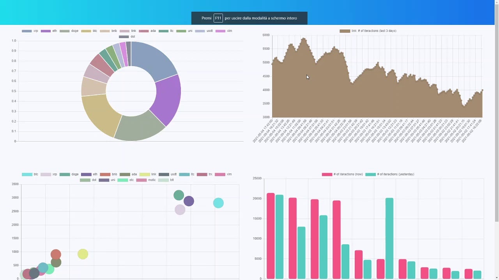Image resolution: width=499 pixels, height=280 pixels.
Task: Hide btc in the doughnut chart legend
Action: coord(89,31)
